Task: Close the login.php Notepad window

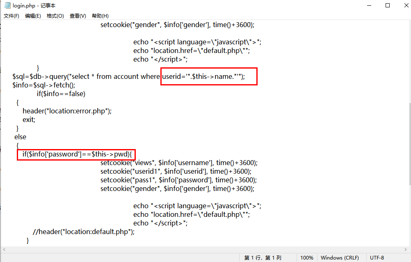Action: (406, 5)
